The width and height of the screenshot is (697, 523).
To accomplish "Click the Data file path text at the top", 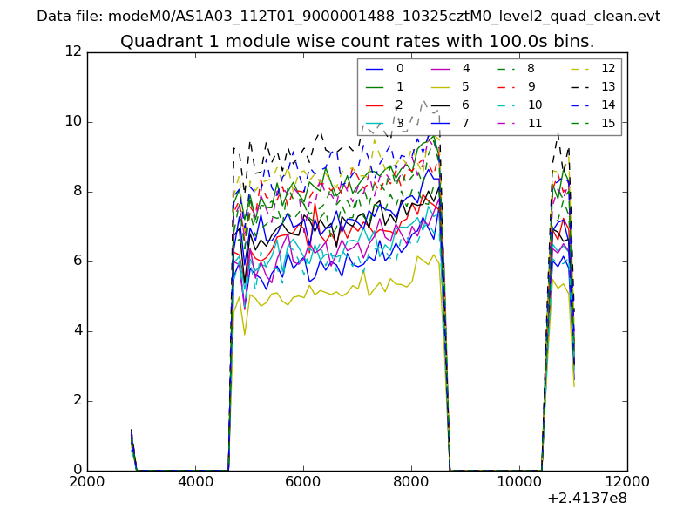I will coord(348,16).
